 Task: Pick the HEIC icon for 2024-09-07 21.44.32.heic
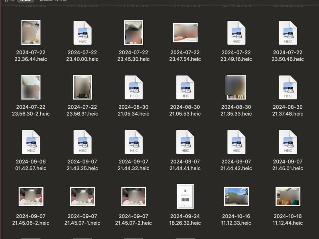pyautogui.click(x=134, y=142)
